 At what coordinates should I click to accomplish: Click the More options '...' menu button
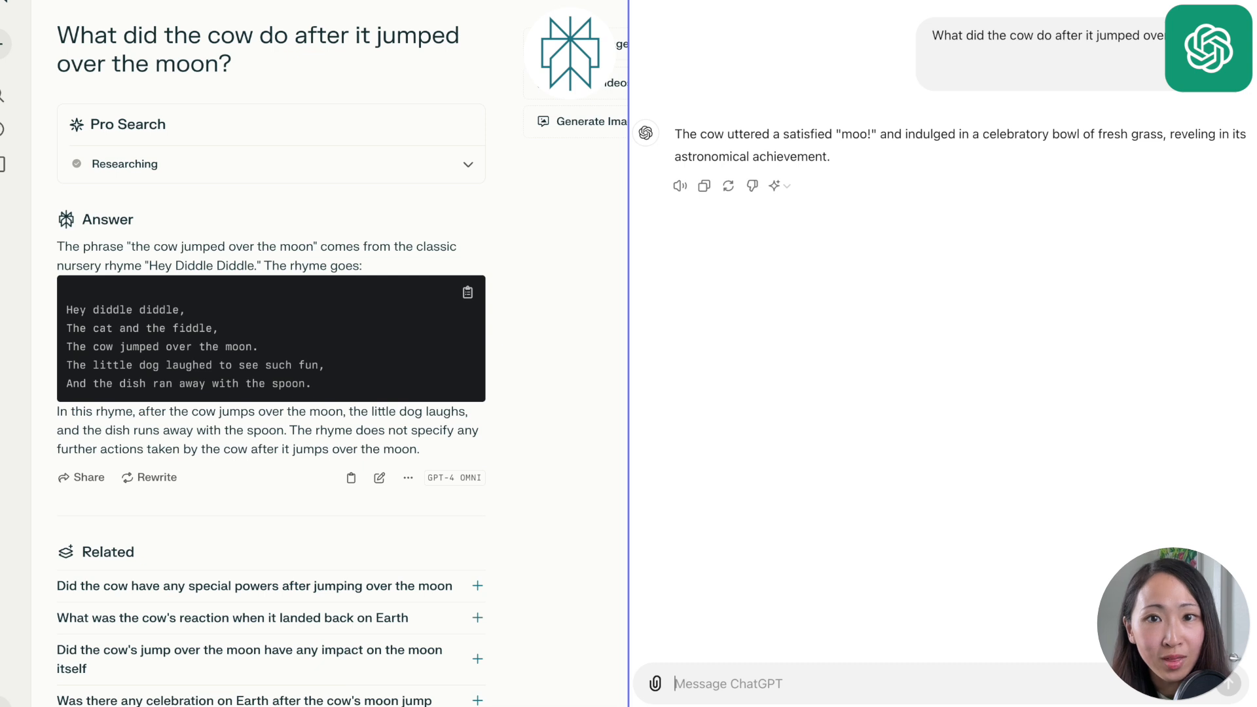click(x=407, y=477)
